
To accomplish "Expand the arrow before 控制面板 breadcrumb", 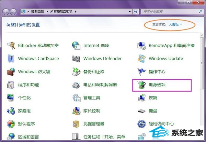I will click(x=28, y=12).
